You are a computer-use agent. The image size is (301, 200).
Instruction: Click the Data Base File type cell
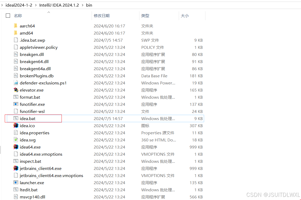(x=154, y=76)
